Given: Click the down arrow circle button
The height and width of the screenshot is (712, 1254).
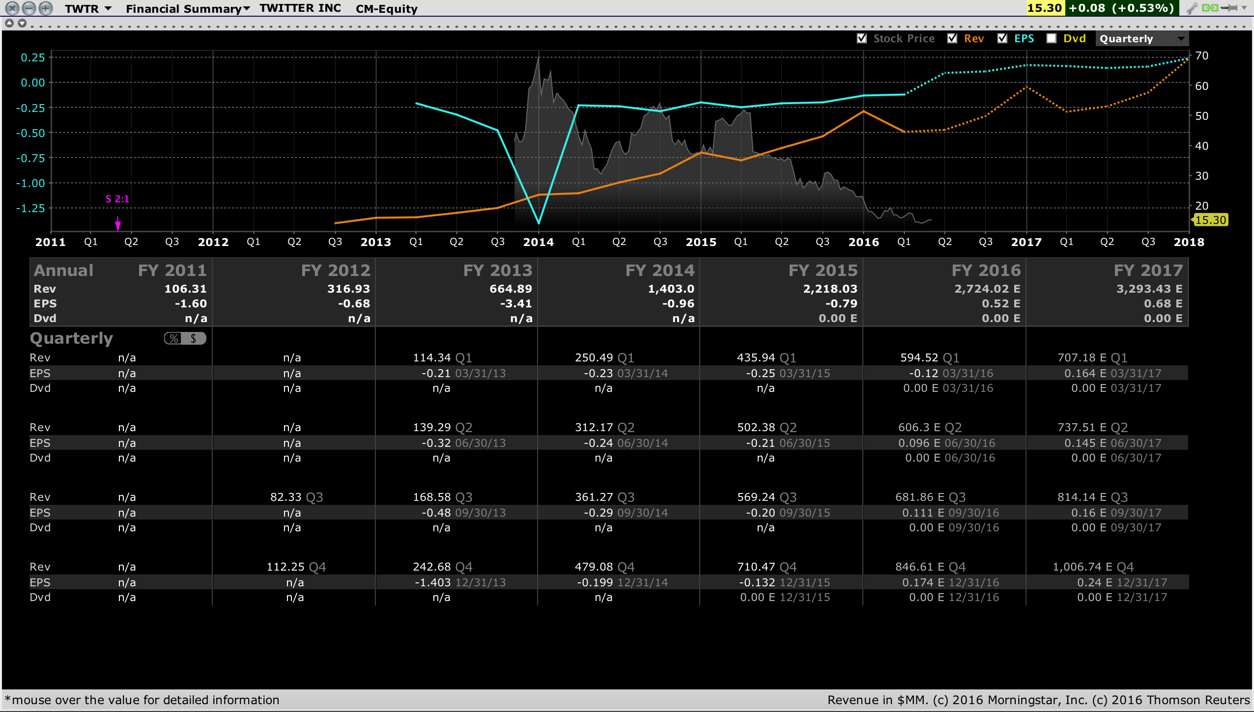Looking at the screenshot, I should (x=22, y=23).
